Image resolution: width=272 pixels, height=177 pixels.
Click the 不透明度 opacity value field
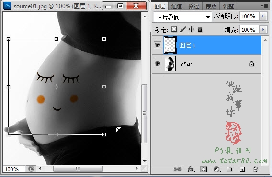coord(249,16)
